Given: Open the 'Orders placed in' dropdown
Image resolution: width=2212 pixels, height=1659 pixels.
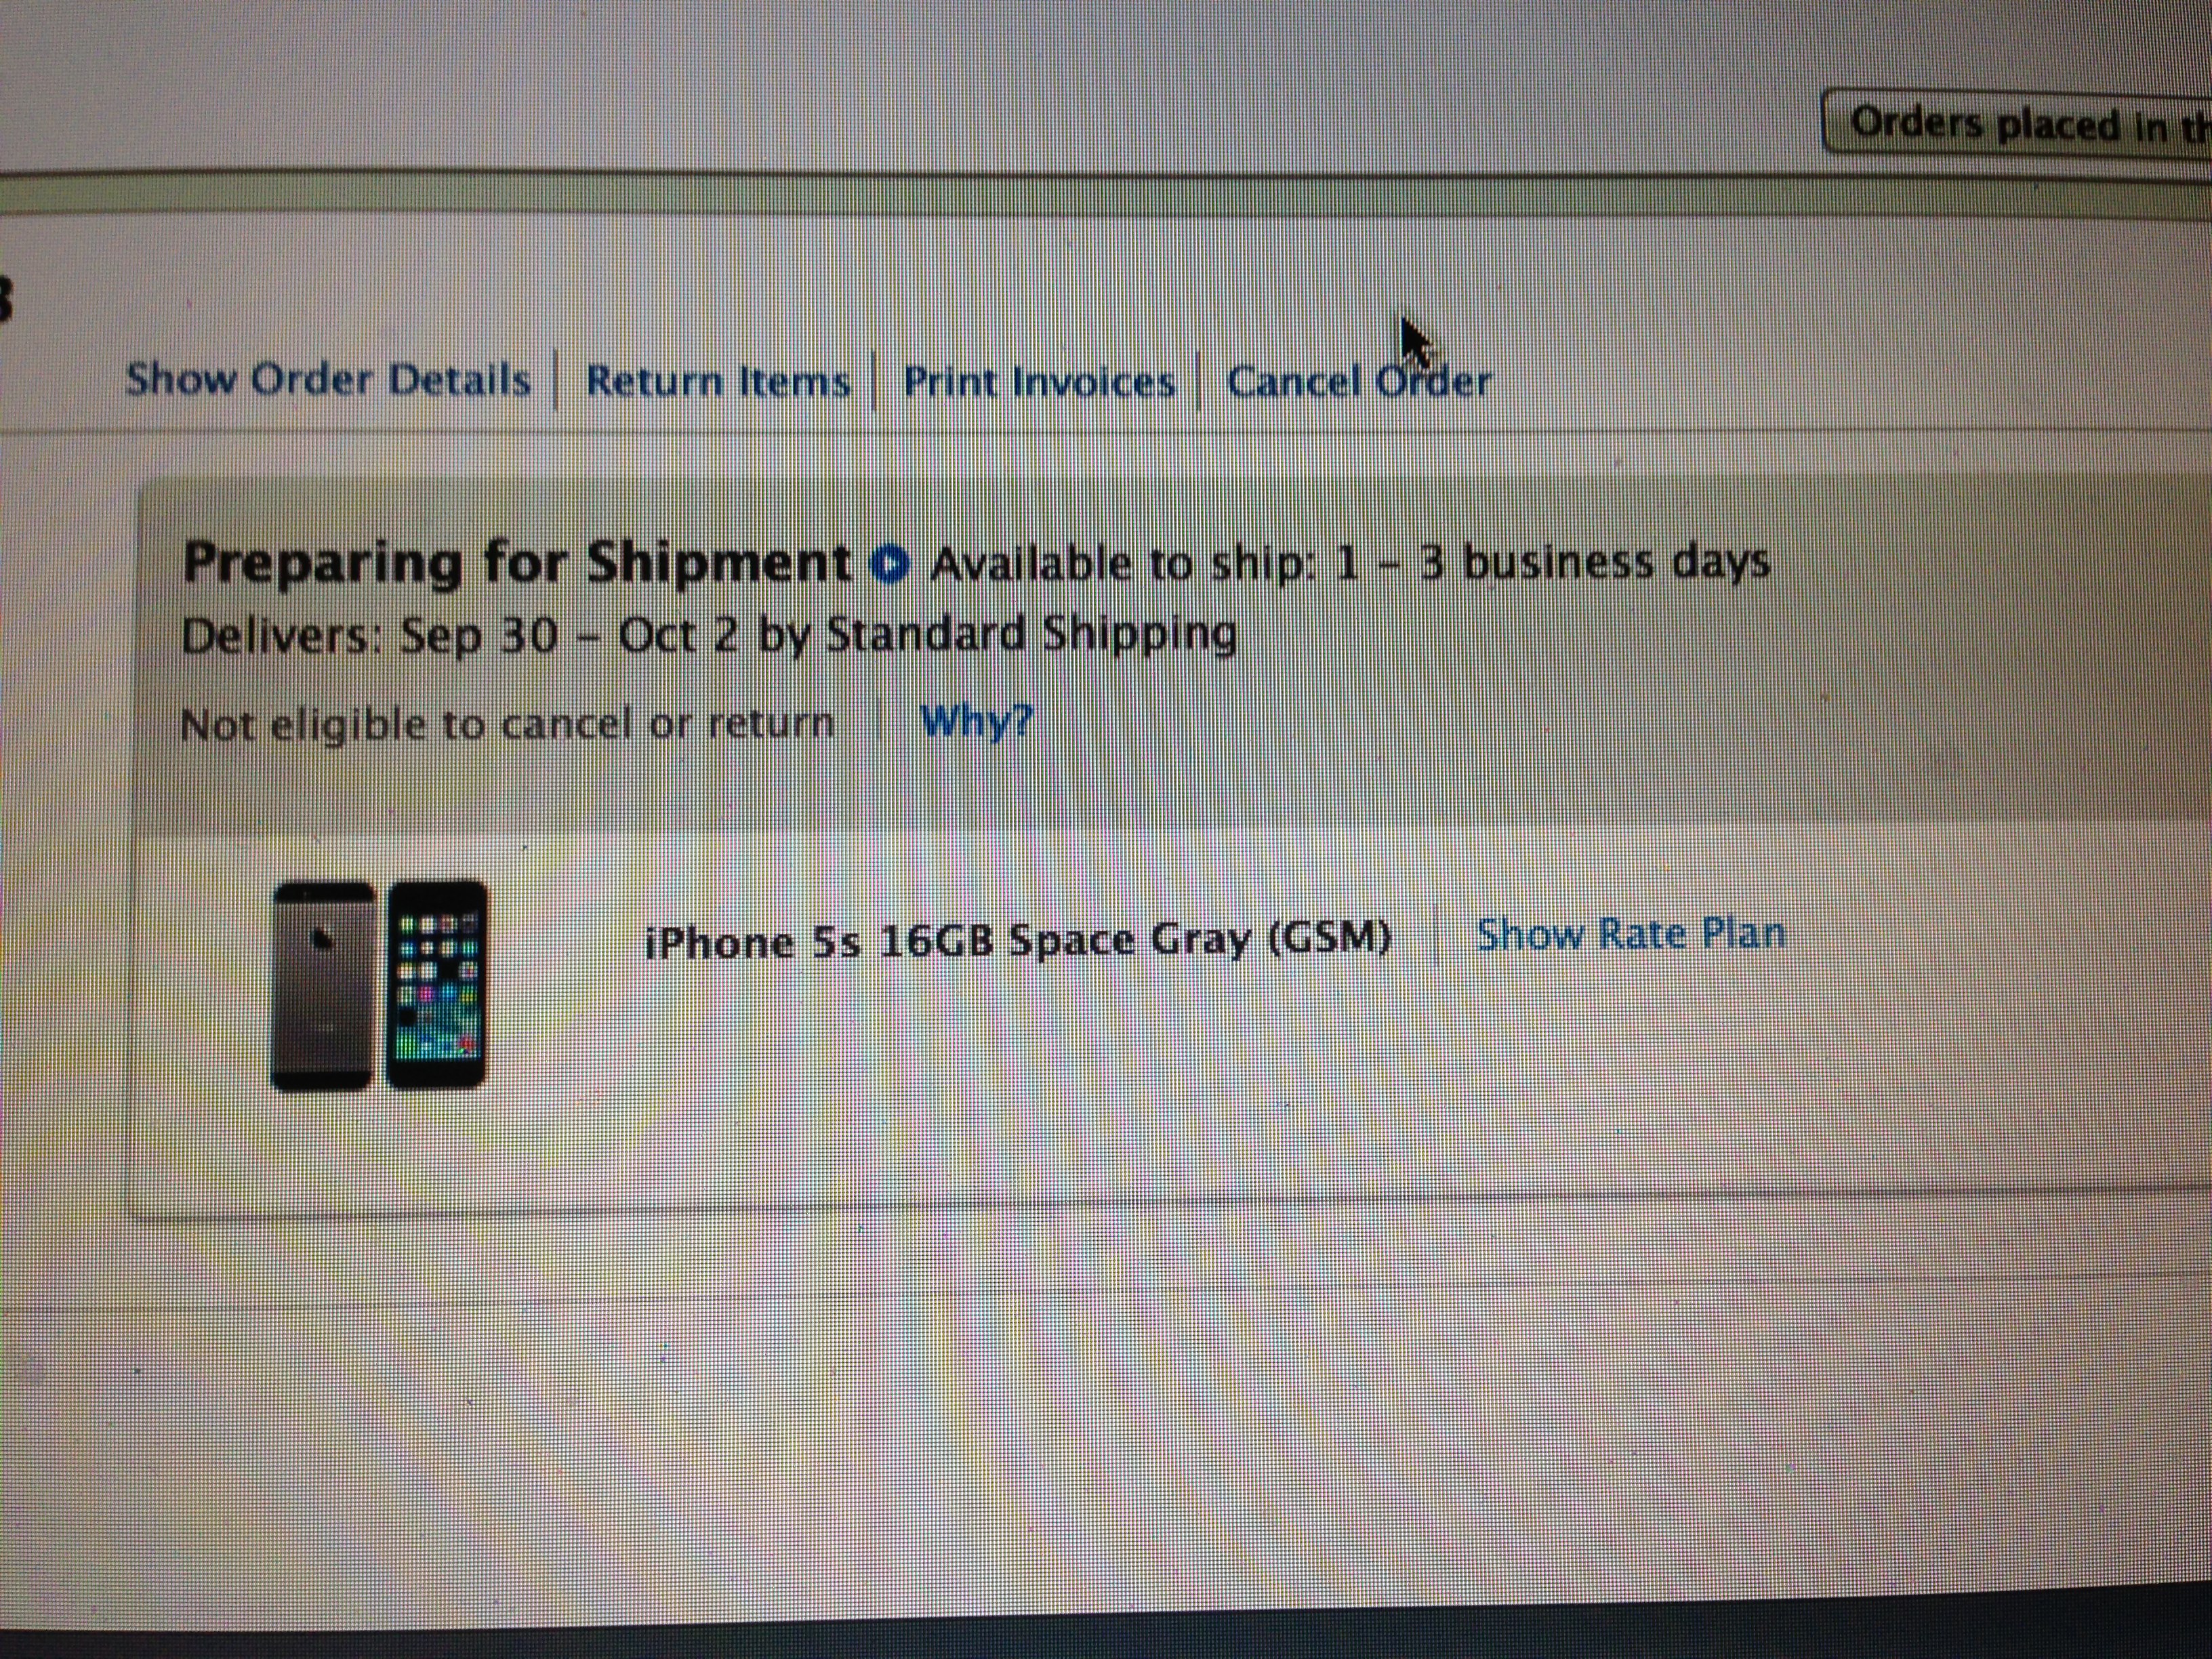Looking at the screenshot, I should pos(2016,122).
